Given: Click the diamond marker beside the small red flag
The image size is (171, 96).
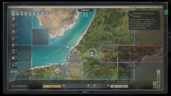Looking at the screenshot, I should click(x=85, y=60).
